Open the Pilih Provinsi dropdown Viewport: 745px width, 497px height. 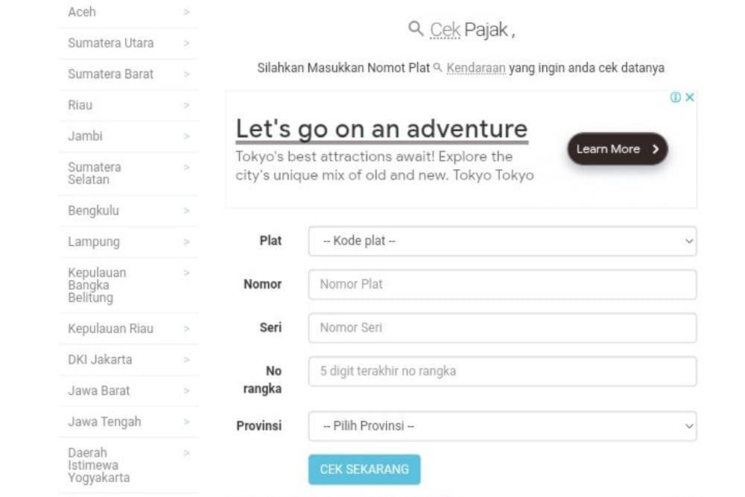502,426
